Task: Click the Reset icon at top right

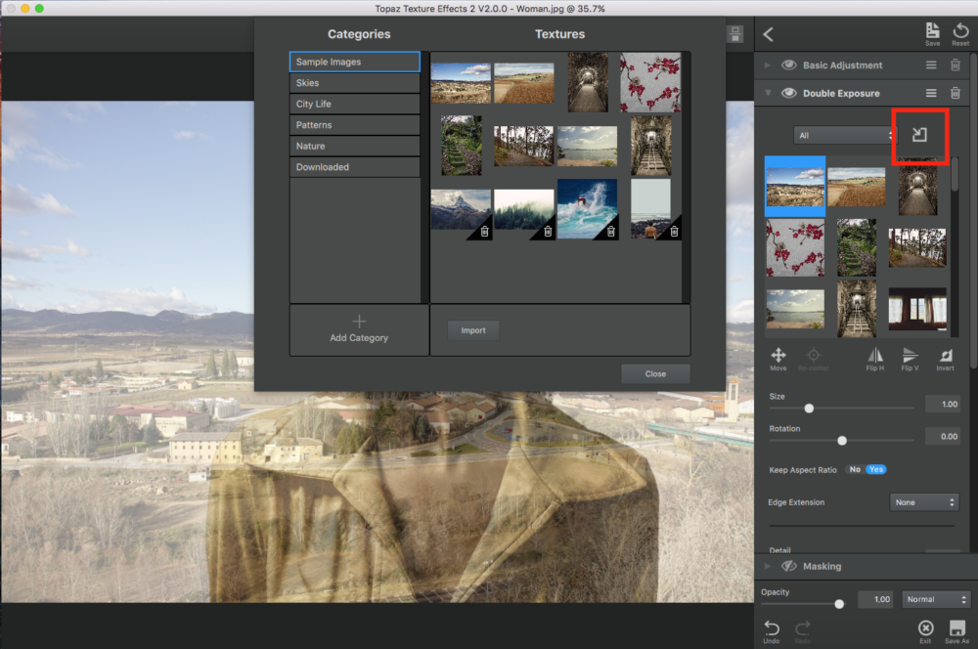Action: pyautogui.click(x=960, y=33)
